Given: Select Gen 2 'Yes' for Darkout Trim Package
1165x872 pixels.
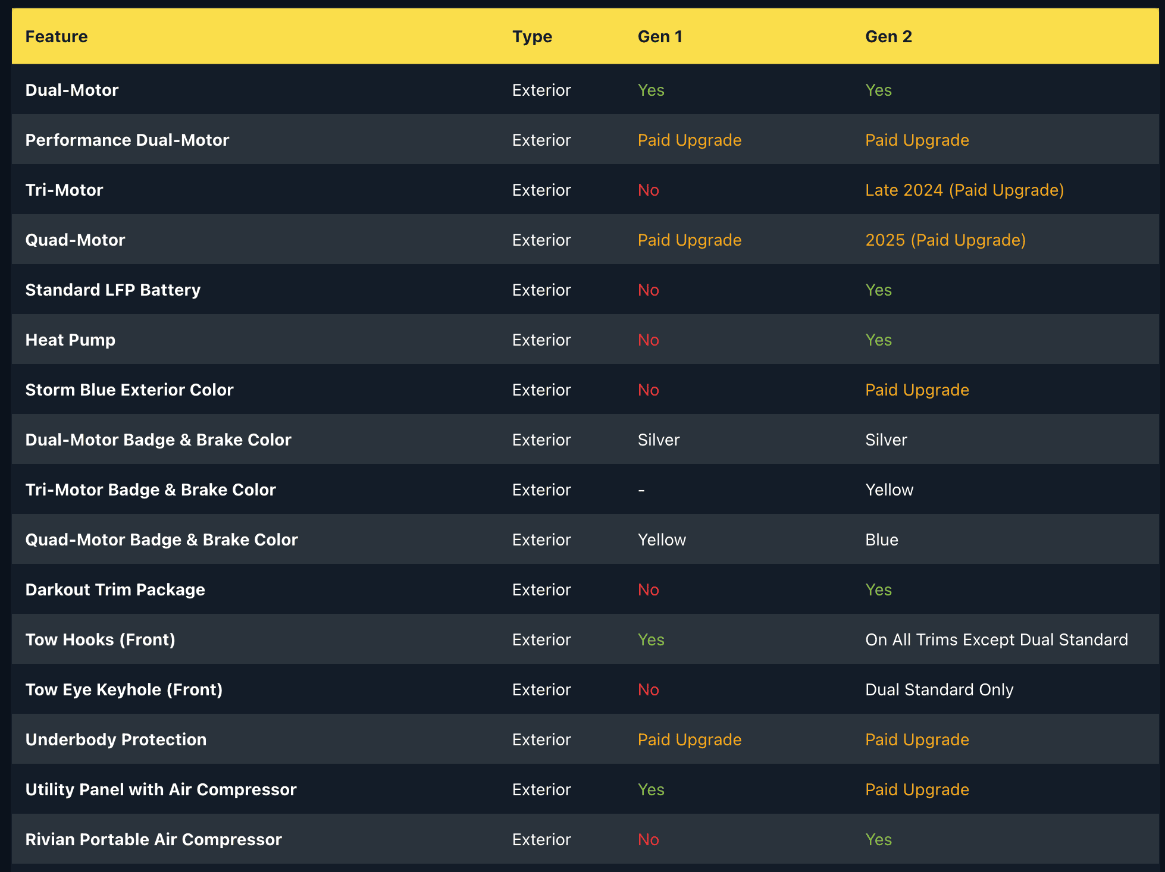Looking at the screenshot, I should pos(878,589).
